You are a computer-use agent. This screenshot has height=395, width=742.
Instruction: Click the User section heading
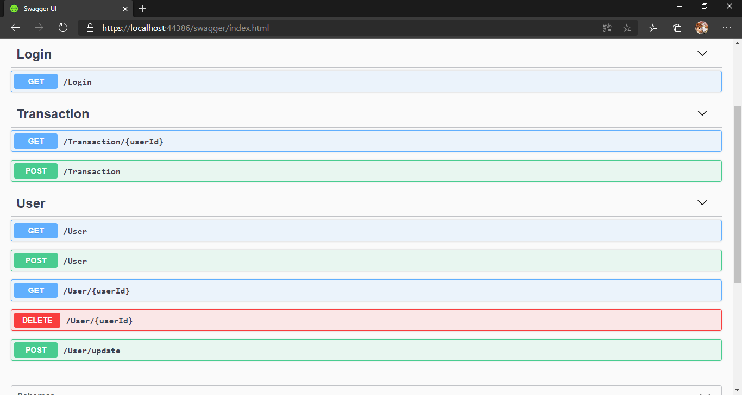(x=31, y=203)
